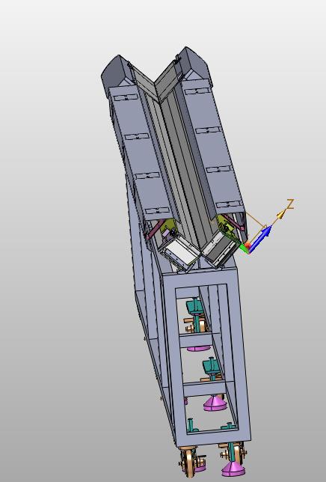
Task: Click the orange Z axis arrowhead
Action: click(281, 213)
